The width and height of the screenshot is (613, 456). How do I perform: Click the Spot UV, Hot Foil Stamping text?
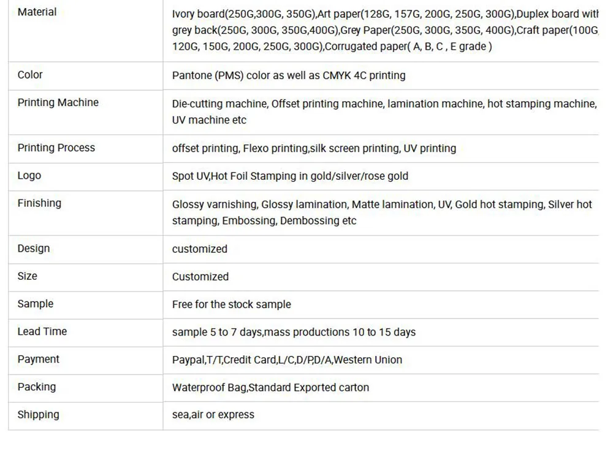coord(290,176)
